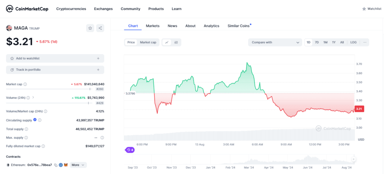Open the Products menu
The height and width of the screenshot is (174, 384).
[x=156, y=9]
